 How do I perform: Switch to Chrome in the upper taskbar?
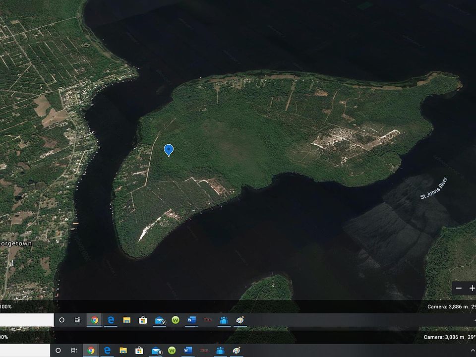[x=94, y=320]
